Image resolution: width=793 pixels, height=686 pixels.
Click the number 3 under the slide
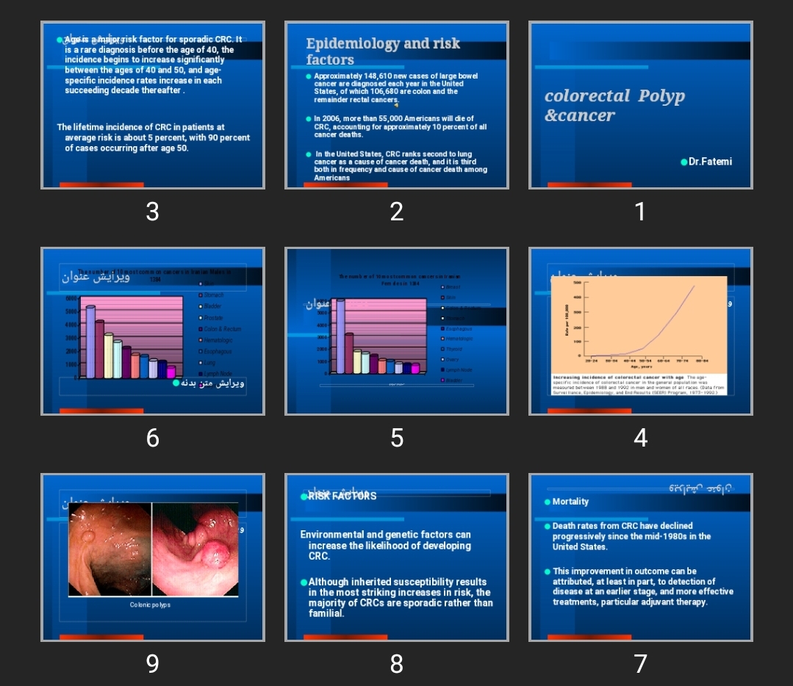[152, 212]
